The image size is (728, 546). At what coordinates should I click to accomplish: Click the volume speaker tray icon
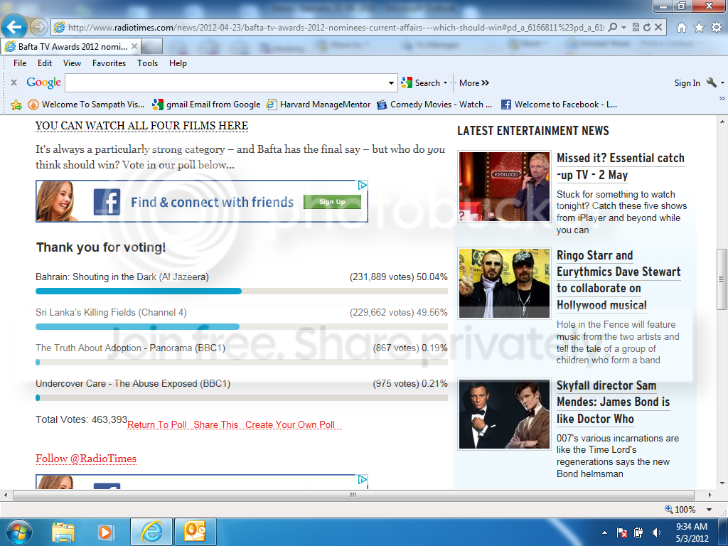tap(656, 532)
